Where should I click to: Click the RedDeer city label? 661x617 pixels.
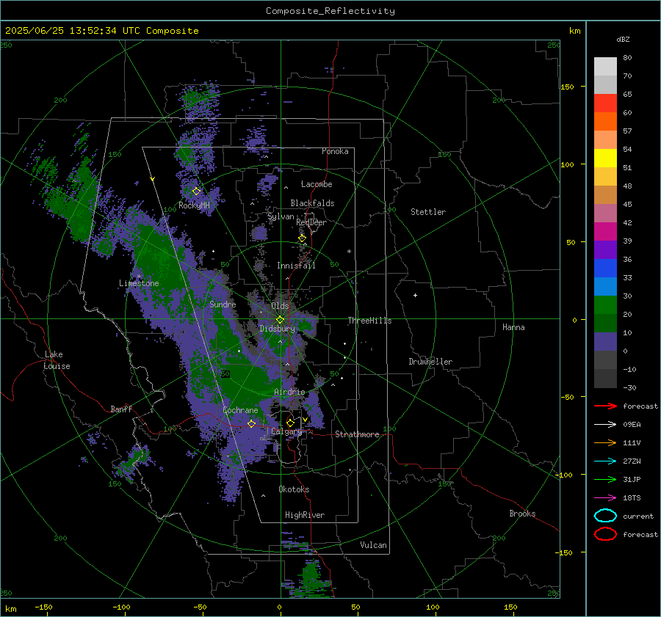tap(311, 222)
